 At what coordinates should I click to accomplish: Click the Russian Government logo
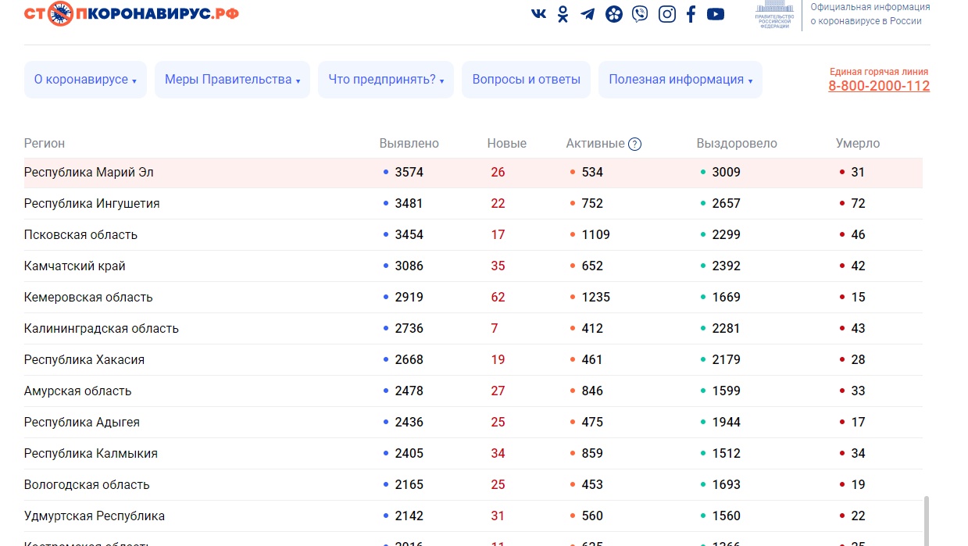click(x=773, y=16)
